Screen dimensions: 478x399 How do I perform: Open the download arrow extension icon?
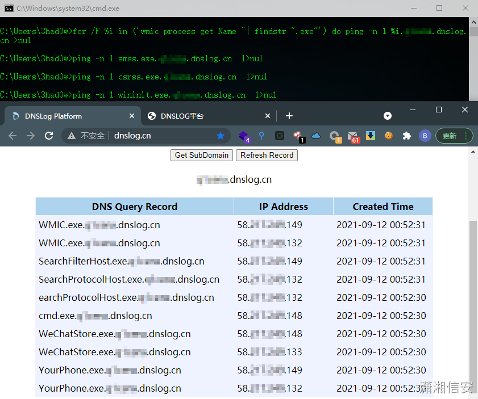pos(371,136)
